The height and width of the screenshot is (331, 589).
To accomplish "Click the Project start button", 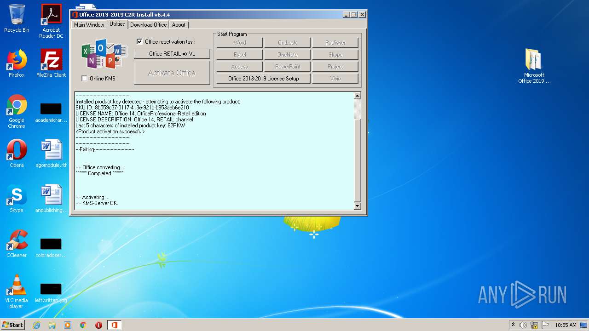I will (x=335, y=67).
